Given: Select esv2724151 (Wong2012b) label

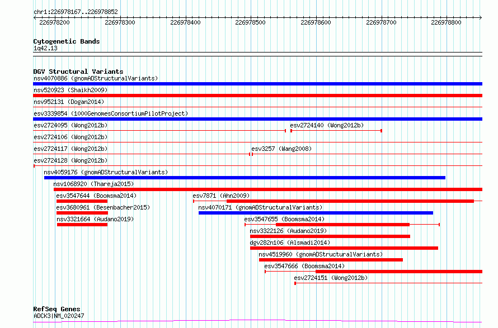Looking at the screenshot, I should click(331, 278).
